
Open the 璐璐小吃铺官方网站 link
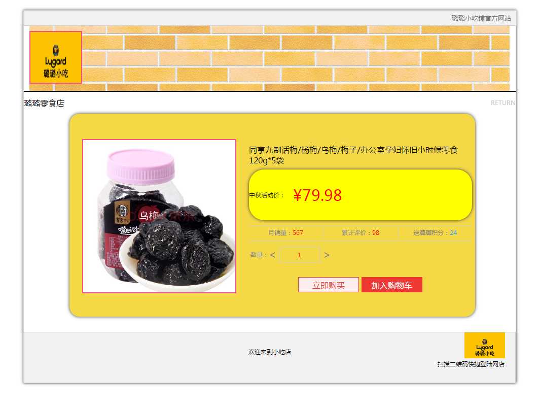click(x=481, y=18)
